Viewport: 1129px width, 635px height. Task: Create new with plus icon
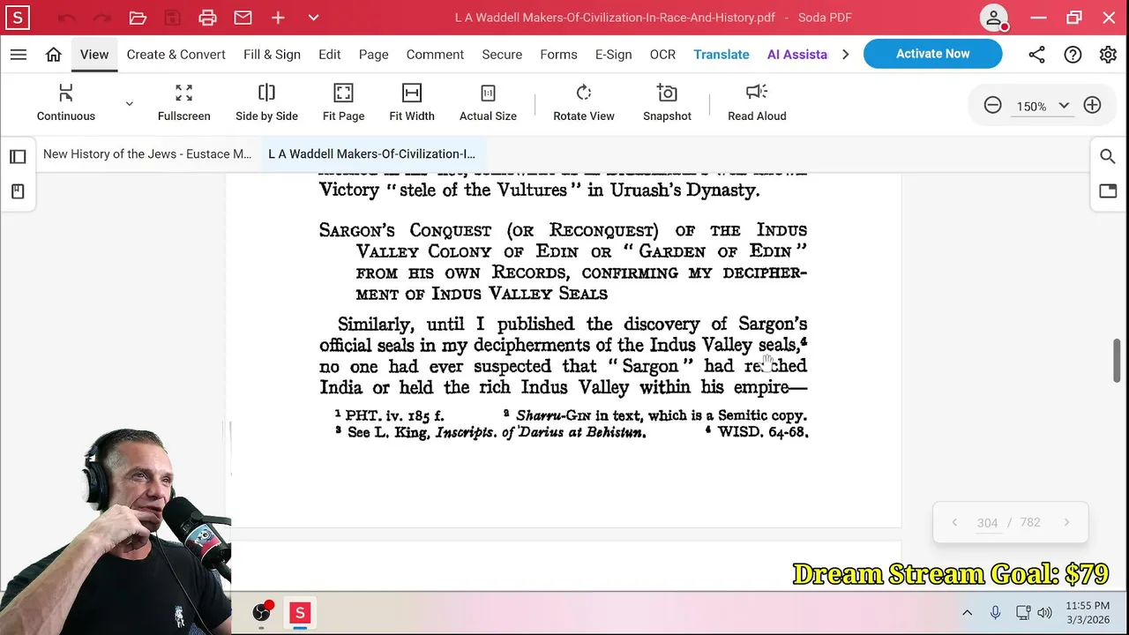pyautogui.click(x=278, y=18)
